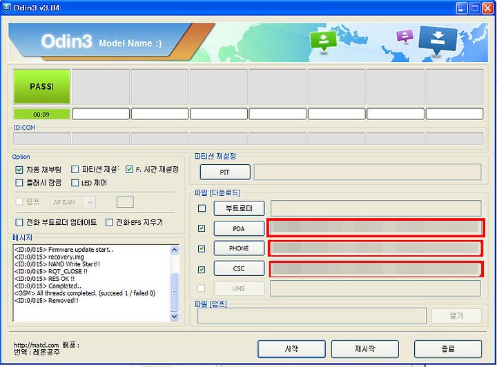Click the PDA file button

point(239,228)
